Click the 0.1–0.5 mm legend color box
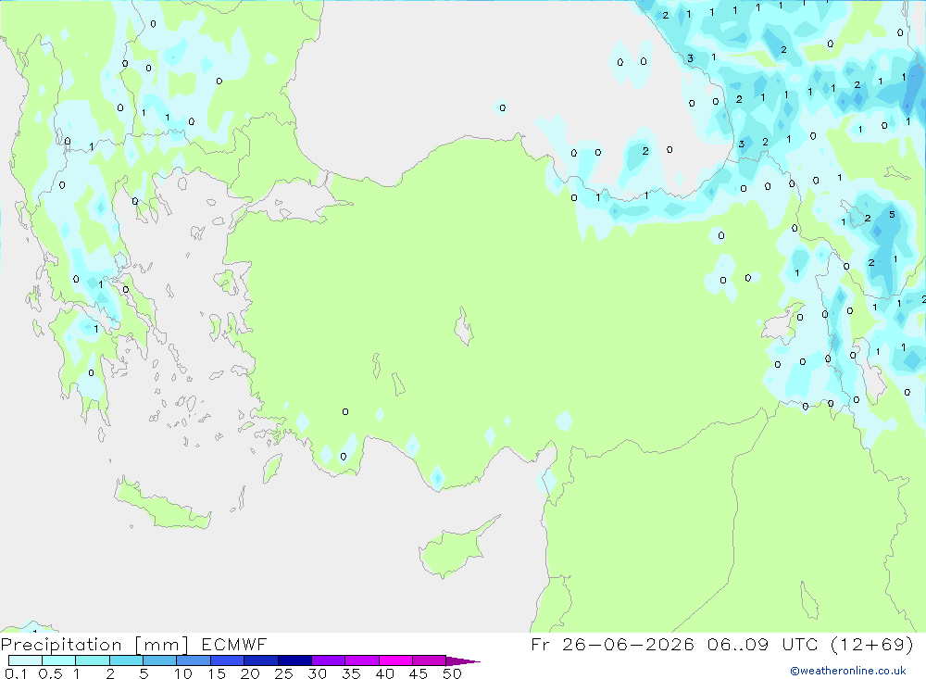This screenshot has width=926, height=679. tap(25, 660)
